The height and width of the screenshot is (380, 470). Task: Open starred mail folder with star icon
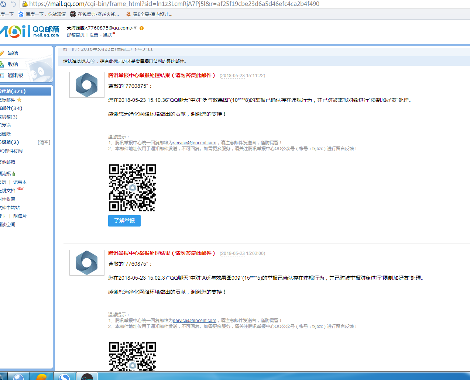(x=11, y=100)
